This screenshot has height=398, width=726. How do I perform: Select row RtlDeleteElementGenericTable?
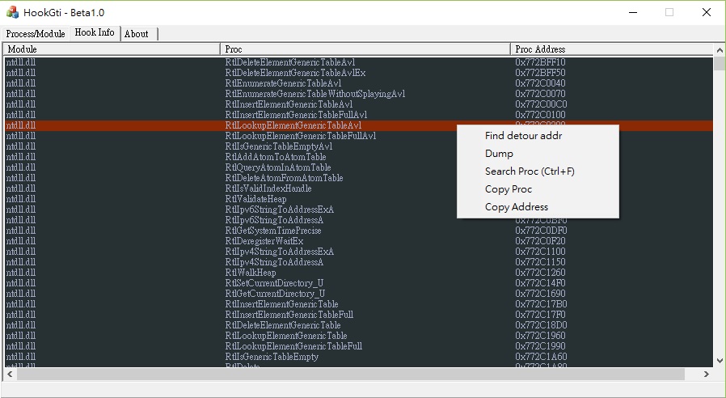click(x=359, y=325)
